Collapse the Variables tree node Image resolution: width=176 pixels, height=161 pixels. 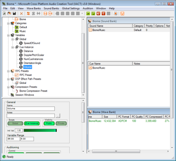click(8, 36)
